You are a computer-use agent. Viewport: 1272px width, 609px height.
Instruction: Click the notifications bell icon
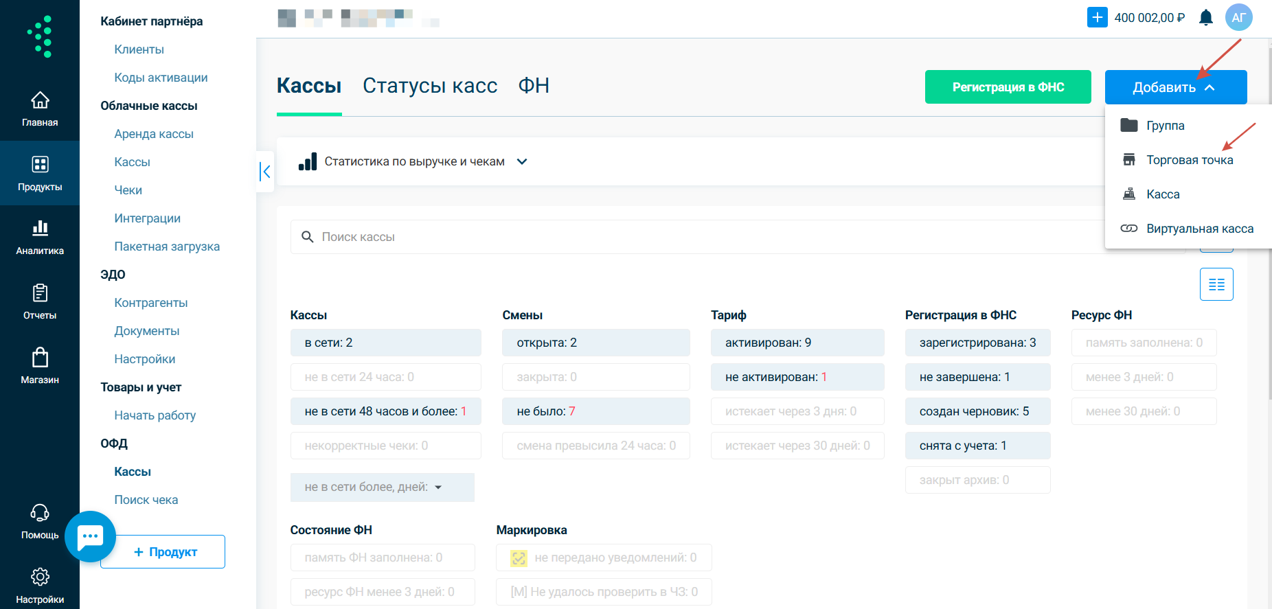(x=1205, y=18)
